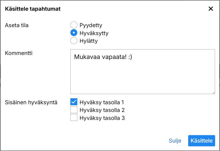
Task: Click the Sisäinen hyväksyntä field label
Action: click(x=31, y=102)
